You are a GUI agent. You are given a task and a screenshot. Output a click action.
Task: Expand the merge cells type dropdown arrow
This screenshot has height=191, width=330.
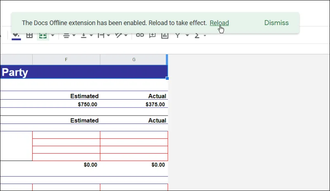point(53,35)
